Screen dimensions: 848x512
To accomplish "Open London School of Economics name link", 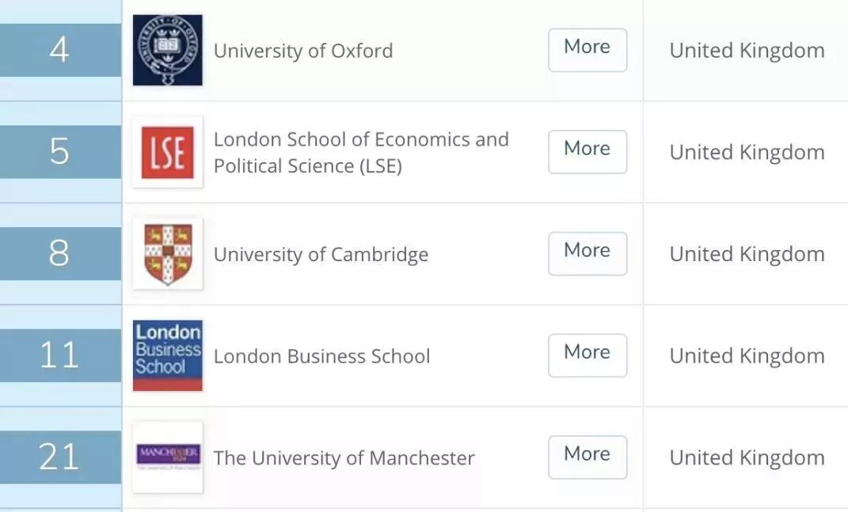I will 361,152.
